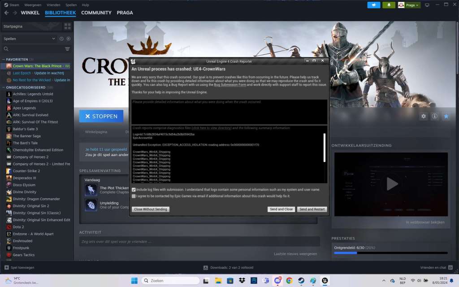
Task: Click the STOPPEN button
Action: [x=101, y=116]
